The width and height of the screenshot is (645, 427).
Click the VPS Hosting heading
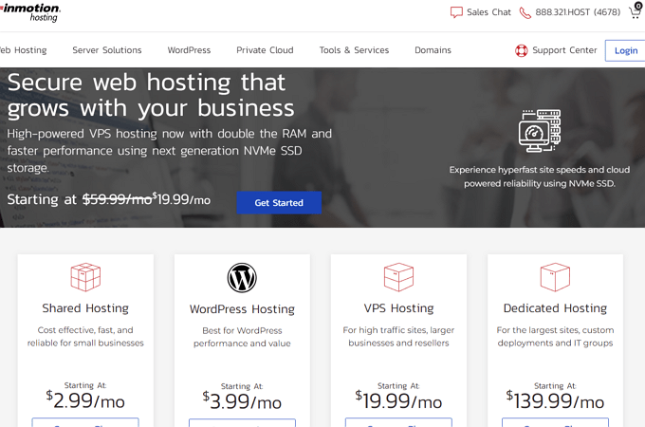[398, 308]
